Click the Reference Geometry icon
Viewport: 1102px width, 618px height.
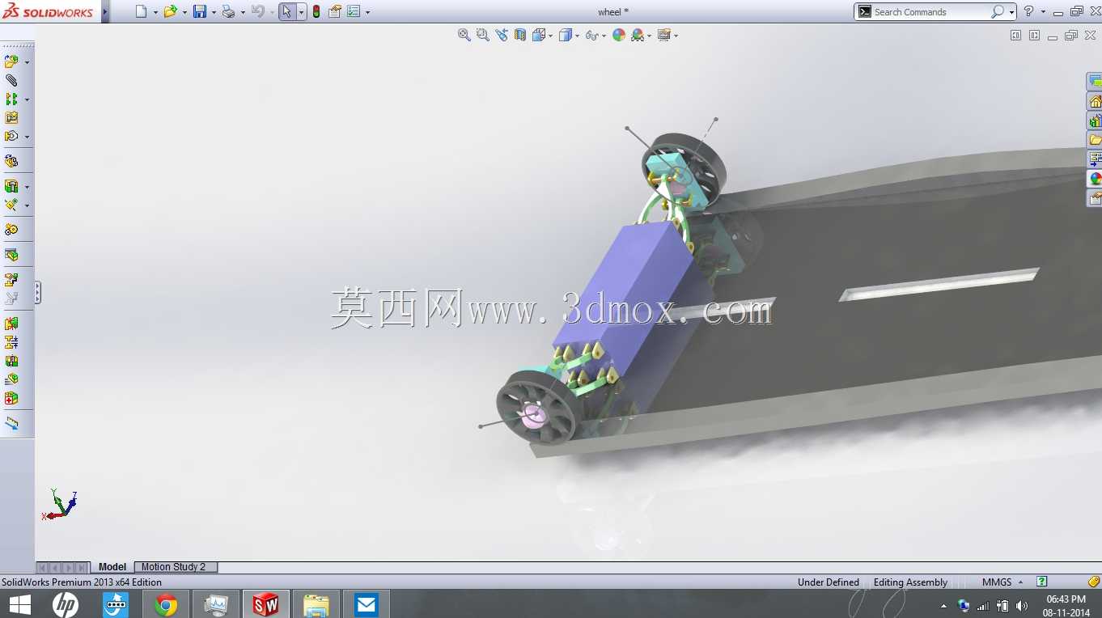(x=11, y=205)
